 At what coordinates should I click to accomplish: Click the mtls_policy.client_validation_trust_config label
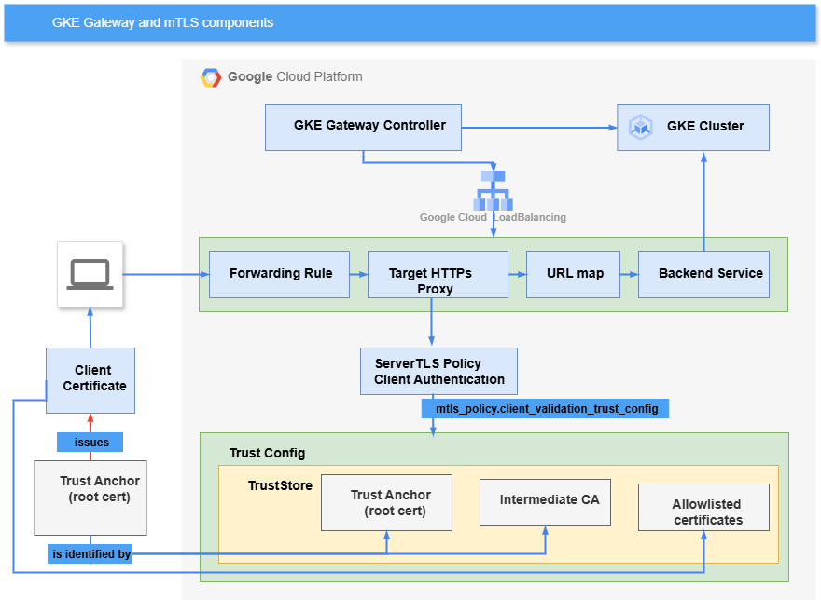[x=546, y=409]
